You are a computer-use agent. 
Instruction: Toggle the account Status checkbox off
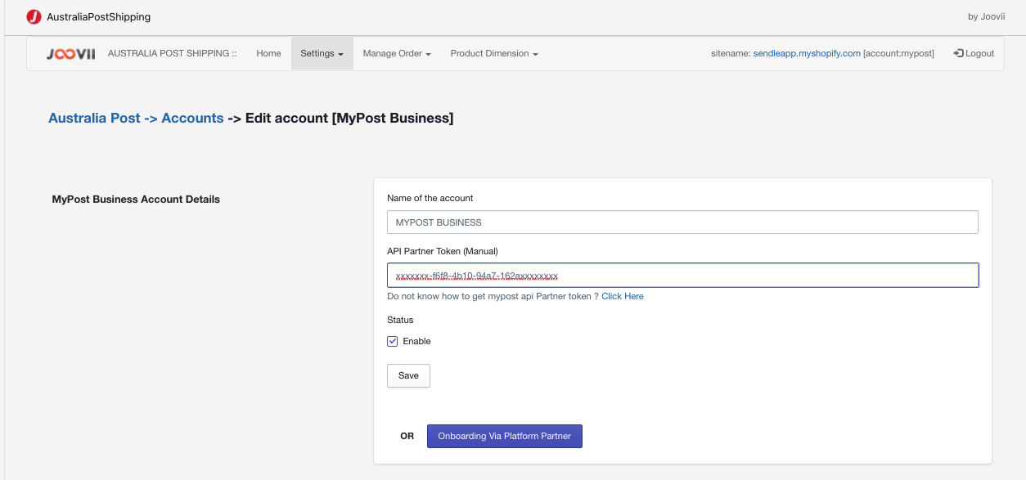point(392,341)
